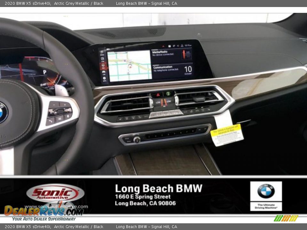This screenshot has width=307, height=230.
Task: Tap the COM icon in the iDrive sidebar
Action: click(x=102, y=59)
